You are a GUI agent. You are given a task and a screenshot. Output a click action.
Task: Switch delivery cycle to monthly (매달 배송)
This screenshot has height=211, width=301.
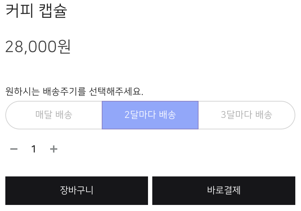point(54,115)
